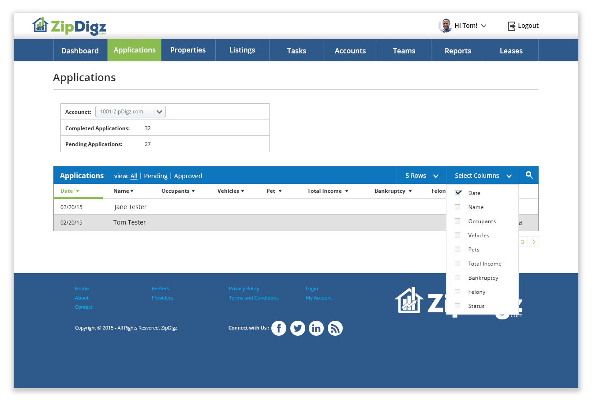592x401 pixels.
Task: Sort by Occupants column header
Action: [x=178, y=191]
